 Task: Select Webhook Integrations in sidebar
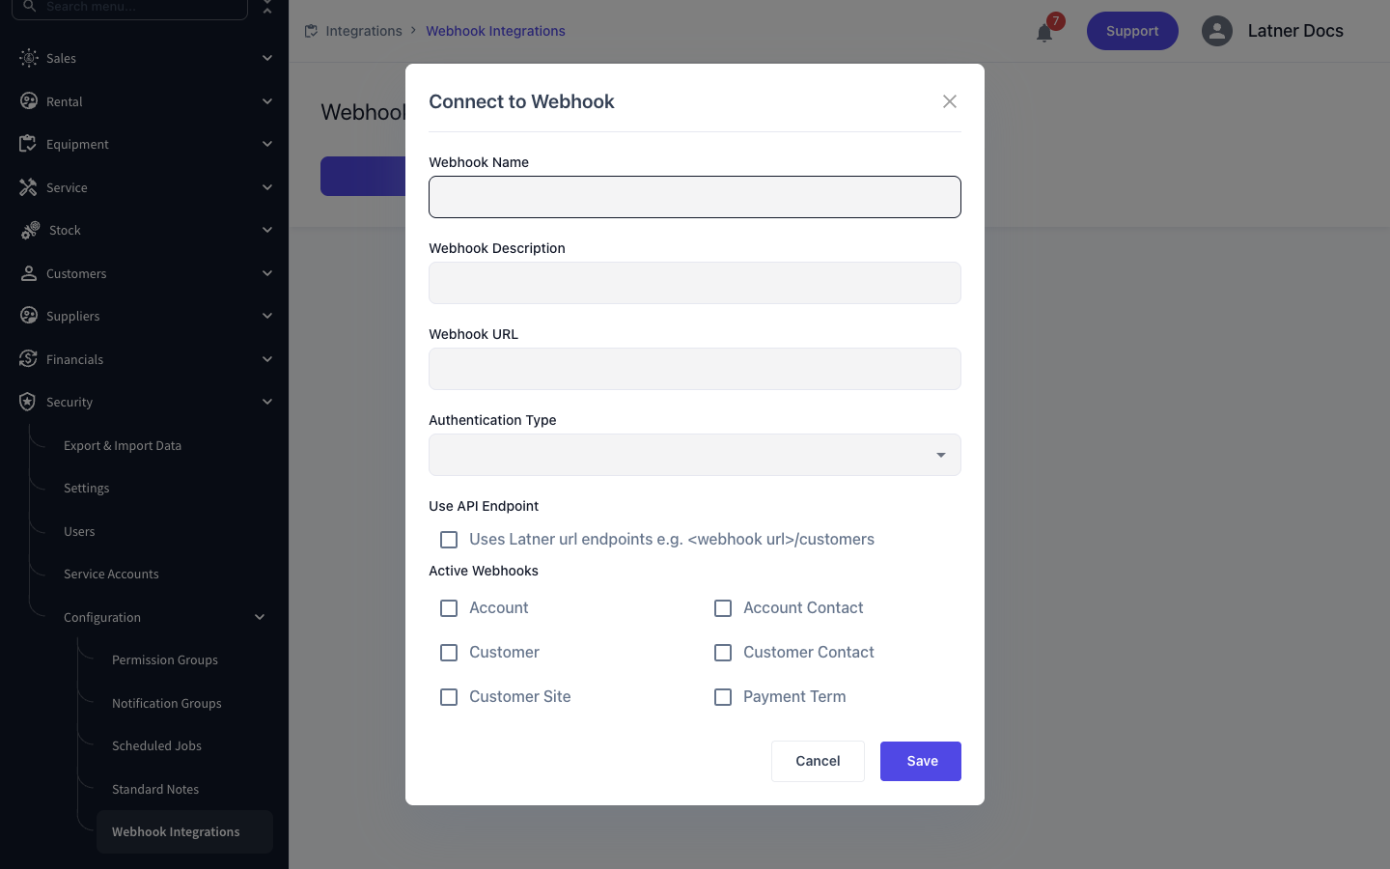184,831
